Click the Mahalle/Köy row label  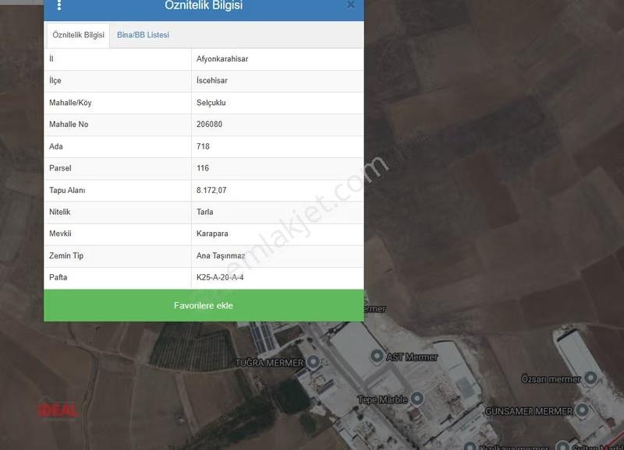click(x=70, y=103)
